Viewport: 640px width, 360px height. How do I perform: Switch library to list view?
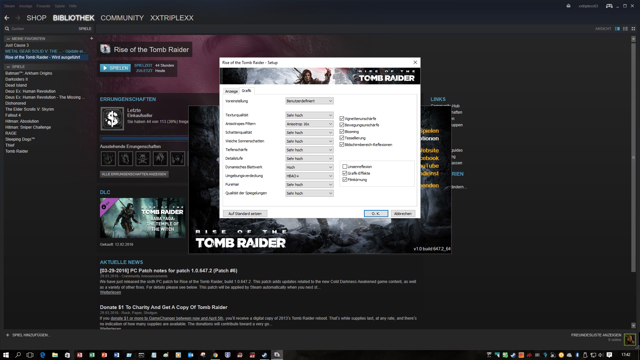click(x=625, y=29)
